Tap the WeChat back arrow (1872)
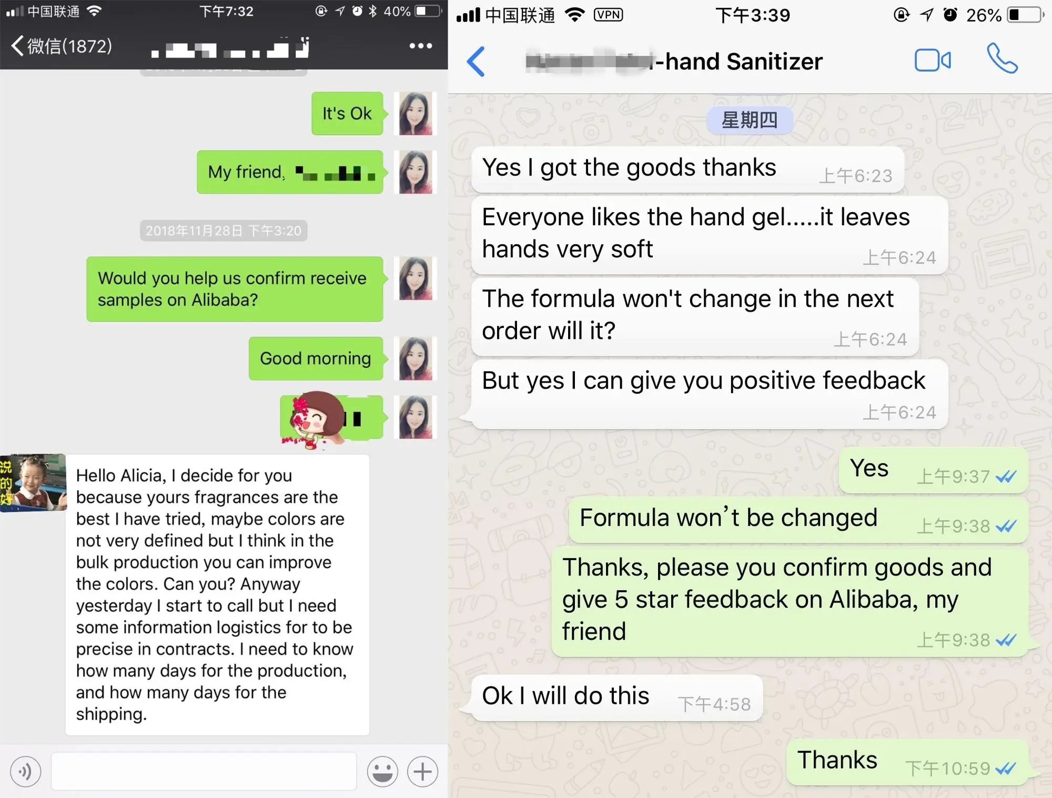Image resolution: width=1052 pixels, height=798 pixels. [61, 46]
